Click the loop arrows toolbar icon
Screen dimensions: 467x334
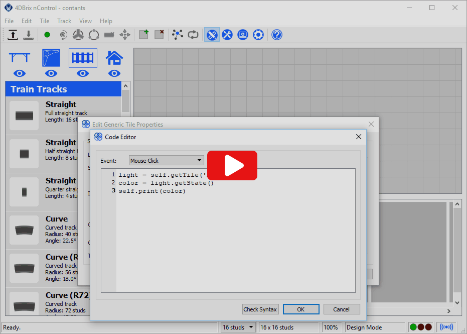point(193,35)
